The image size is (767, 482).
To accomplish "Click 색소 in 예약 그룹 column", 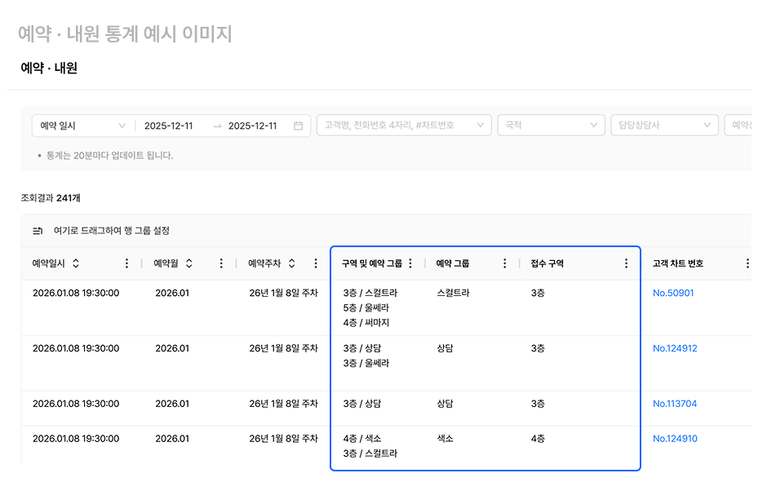I will [445, 439].
